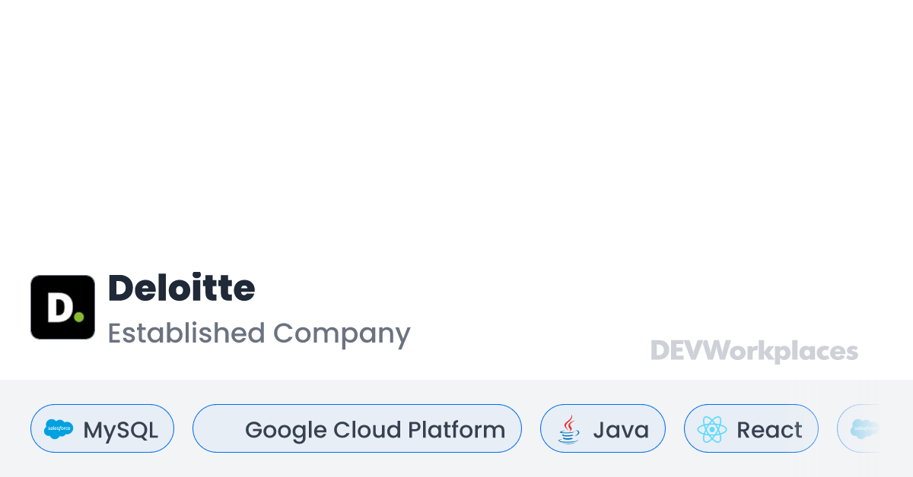Click the black banner image
Screen dimensions: 913x477
[x=456, y=117]
